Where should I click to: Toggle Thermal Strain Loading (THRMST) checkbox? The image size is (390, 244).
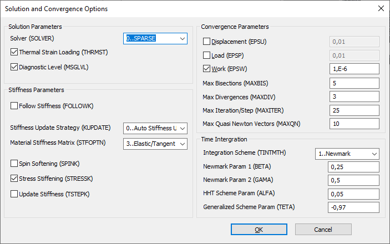[x=14, y=52]
